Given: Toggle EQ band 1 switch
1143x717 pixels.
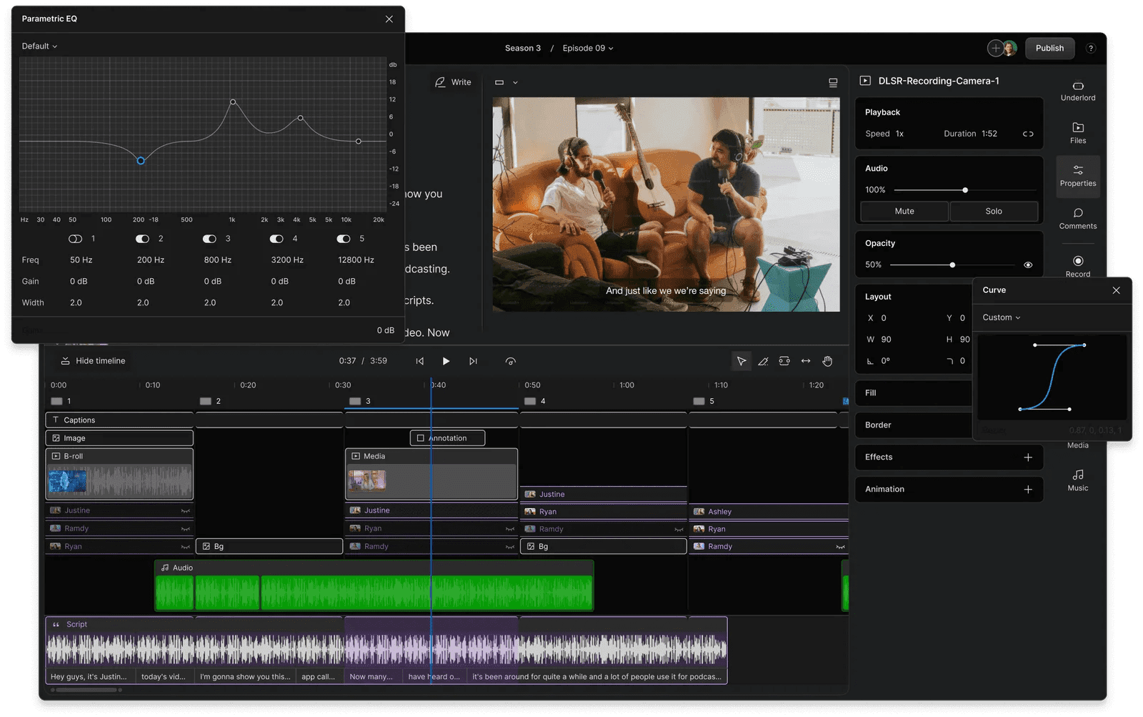Looking at the screenshot, I should click(75, 239).
